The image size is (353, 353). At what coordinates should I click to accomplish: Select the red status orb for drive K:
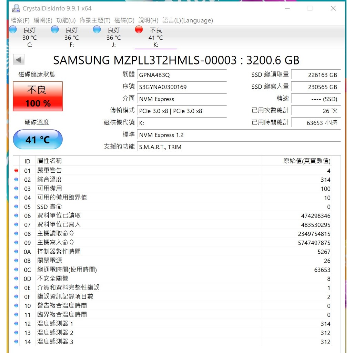coord(139,30)
